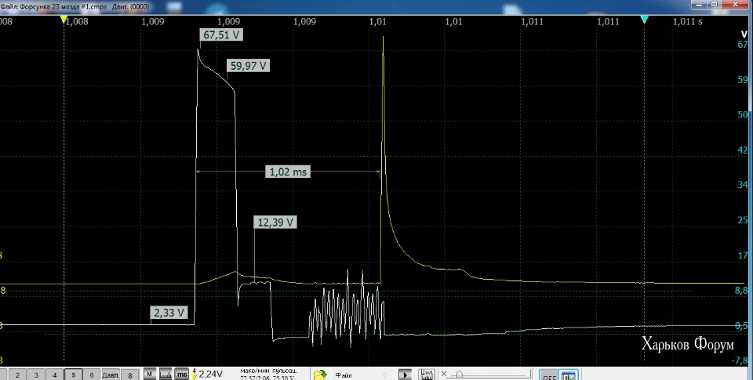Click the bar chart icon button
753x380 pixels.
(x=569, y=375)
